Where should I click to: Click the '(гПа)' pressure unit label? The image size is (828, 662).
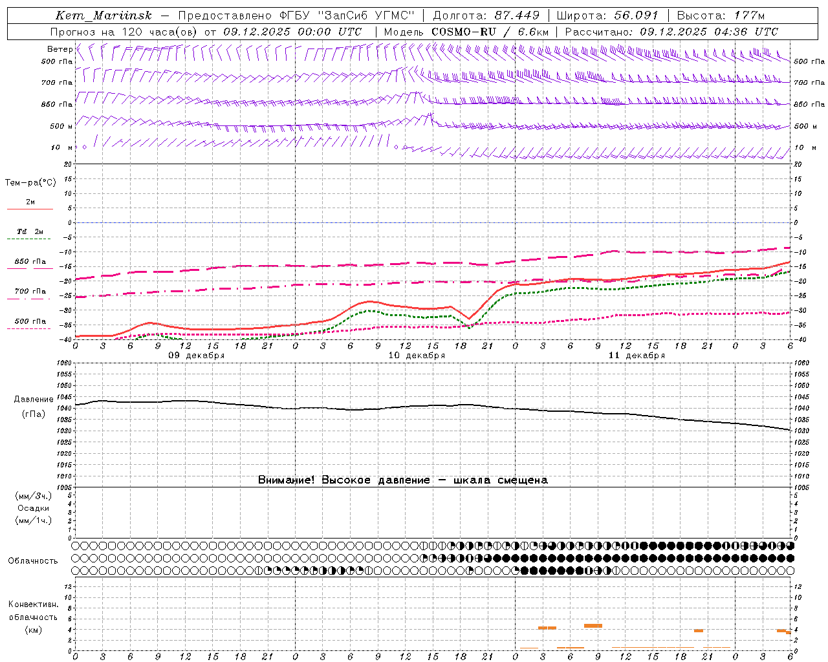pyautogui.click(x=34, y=414)
